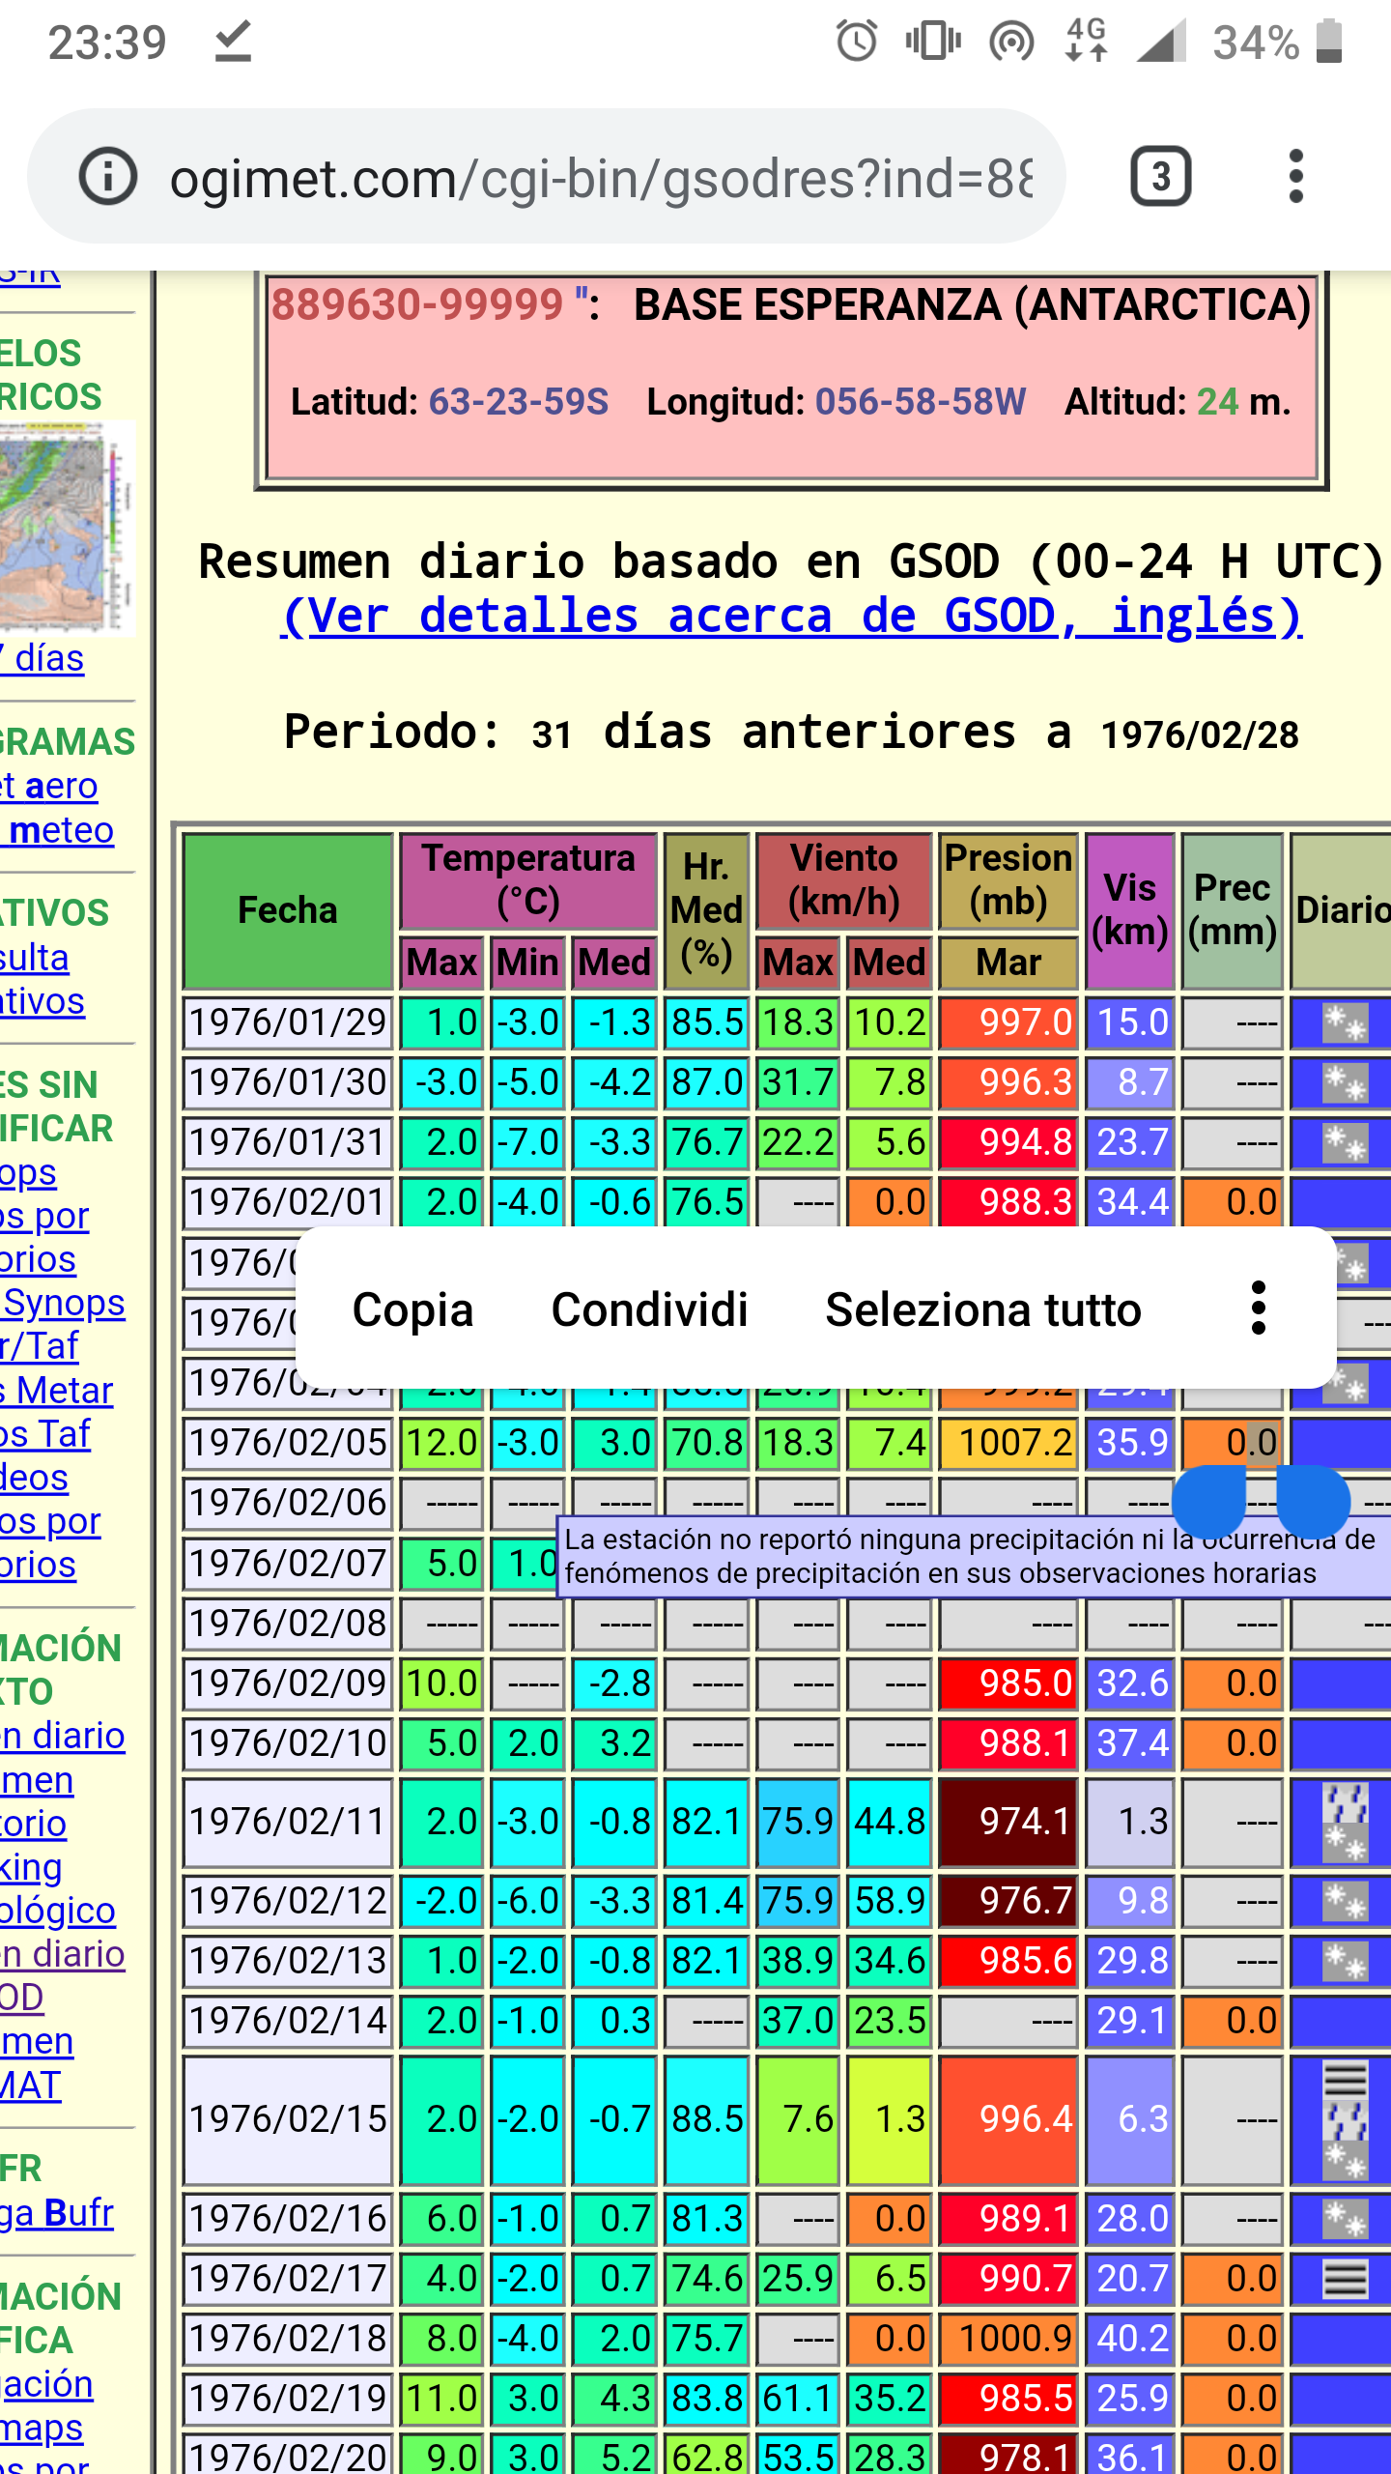This screenshot has width=1391, height=2474.
Task: Tap the fog icon for 1976/02/17
Action: 1345,2279
